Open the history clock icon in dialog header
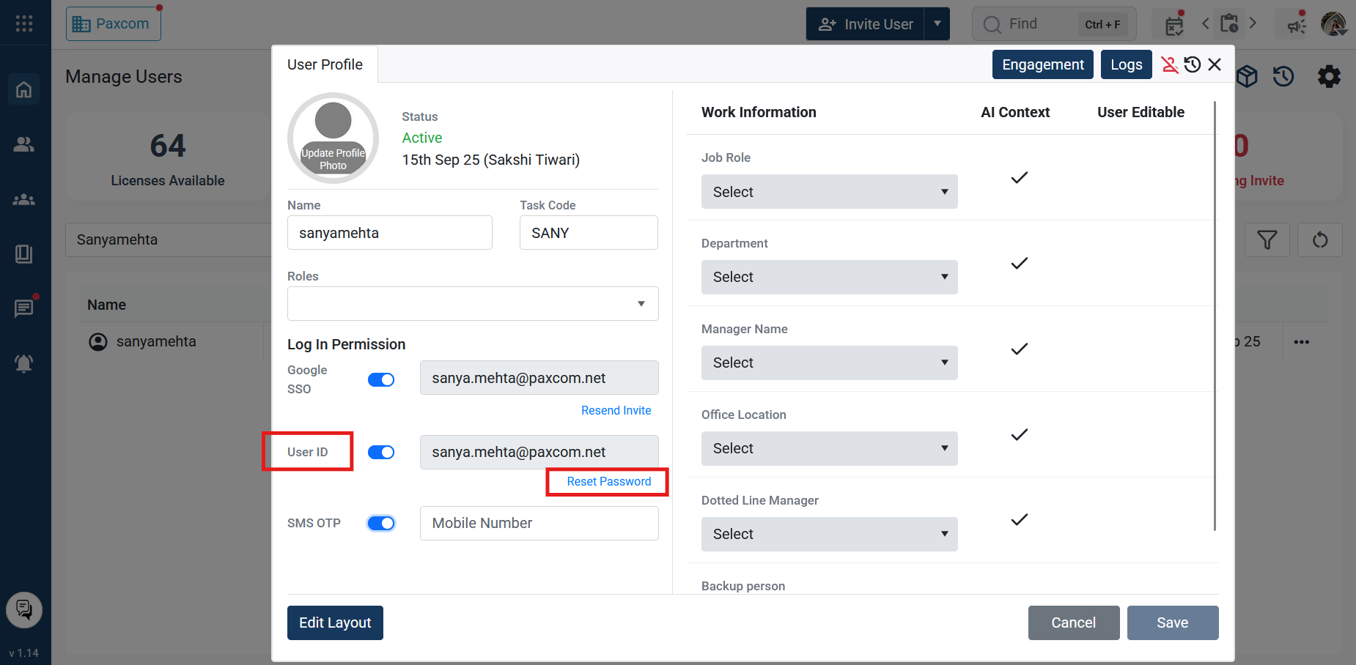This screenshot has height=665, width=1356. click(1193, 65)
